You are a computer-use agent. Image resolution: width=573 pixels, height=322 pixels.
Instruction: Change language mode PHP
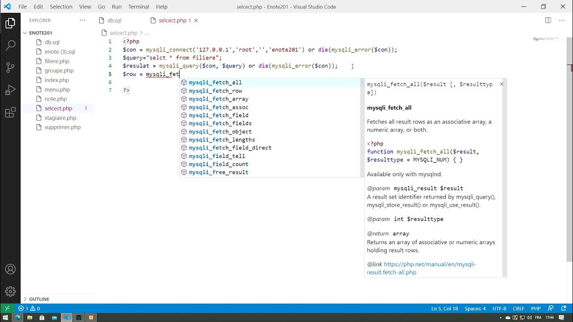(536, 308)
